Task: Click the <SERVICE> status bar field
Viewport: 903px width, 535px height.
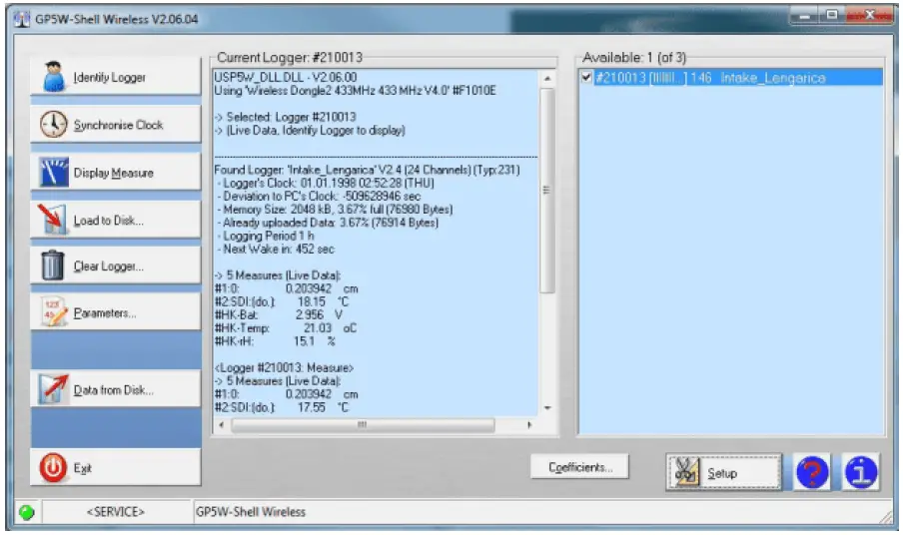Action: coord(116,512)
